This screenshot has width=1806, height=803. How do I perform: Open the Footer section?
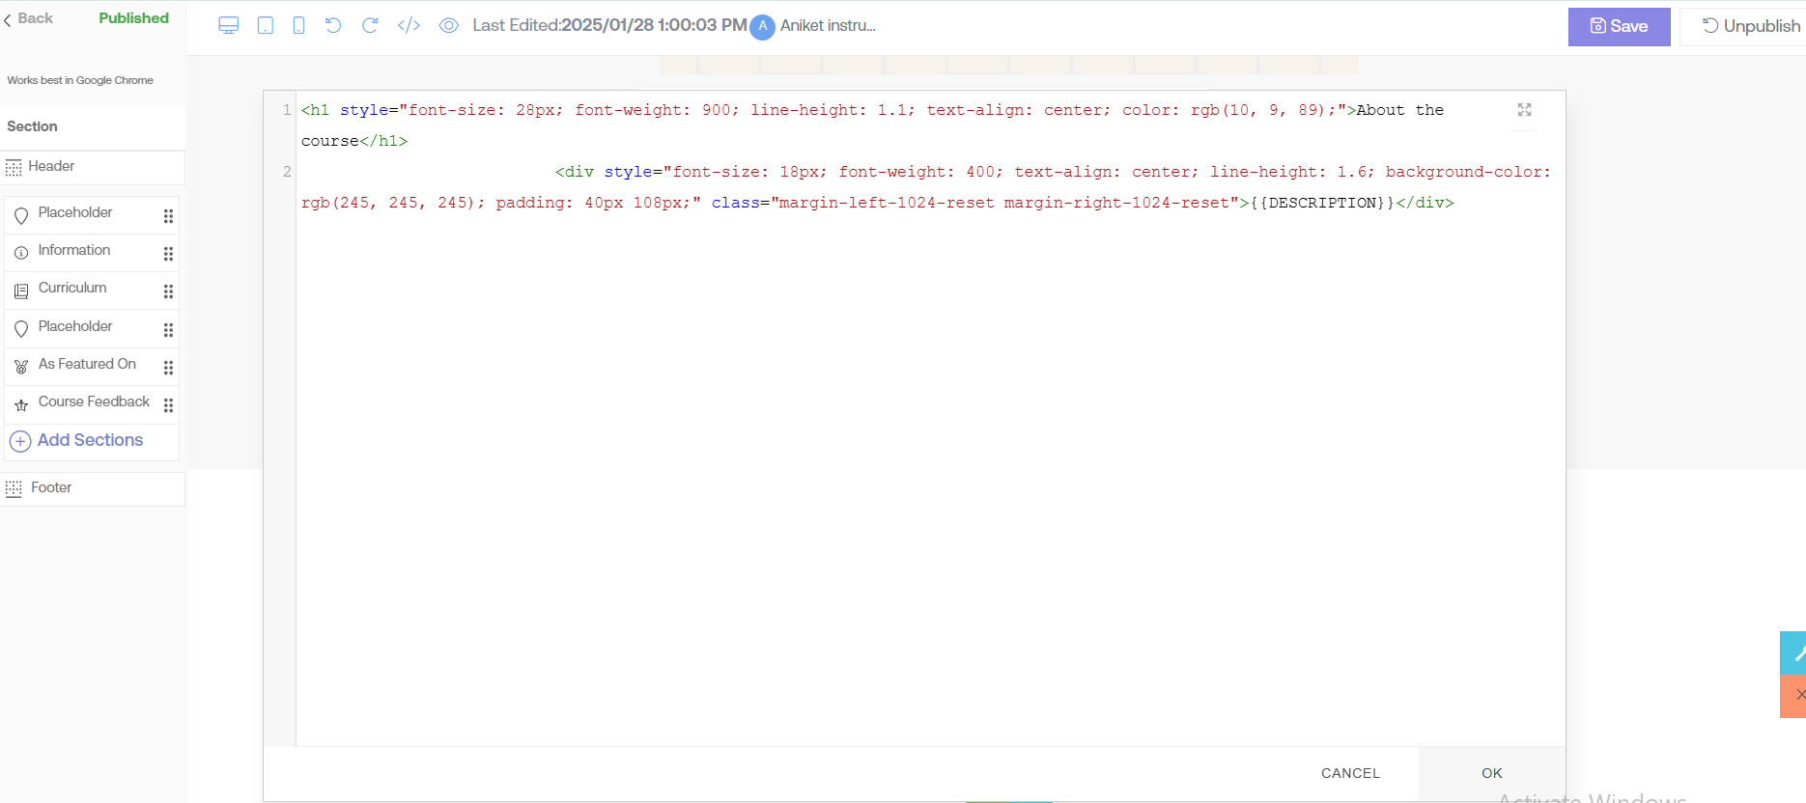point(51,488)
